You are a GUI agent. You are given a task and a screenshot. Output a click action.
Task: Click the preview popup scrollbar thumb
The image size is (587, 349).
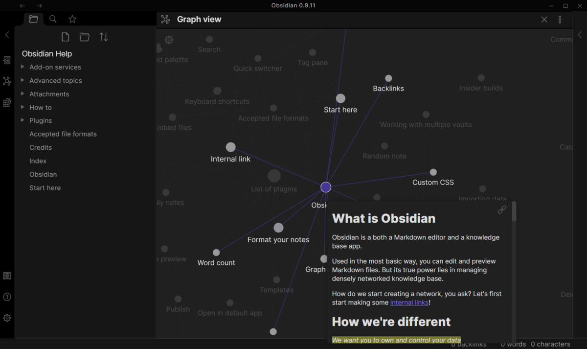[514, 211]
